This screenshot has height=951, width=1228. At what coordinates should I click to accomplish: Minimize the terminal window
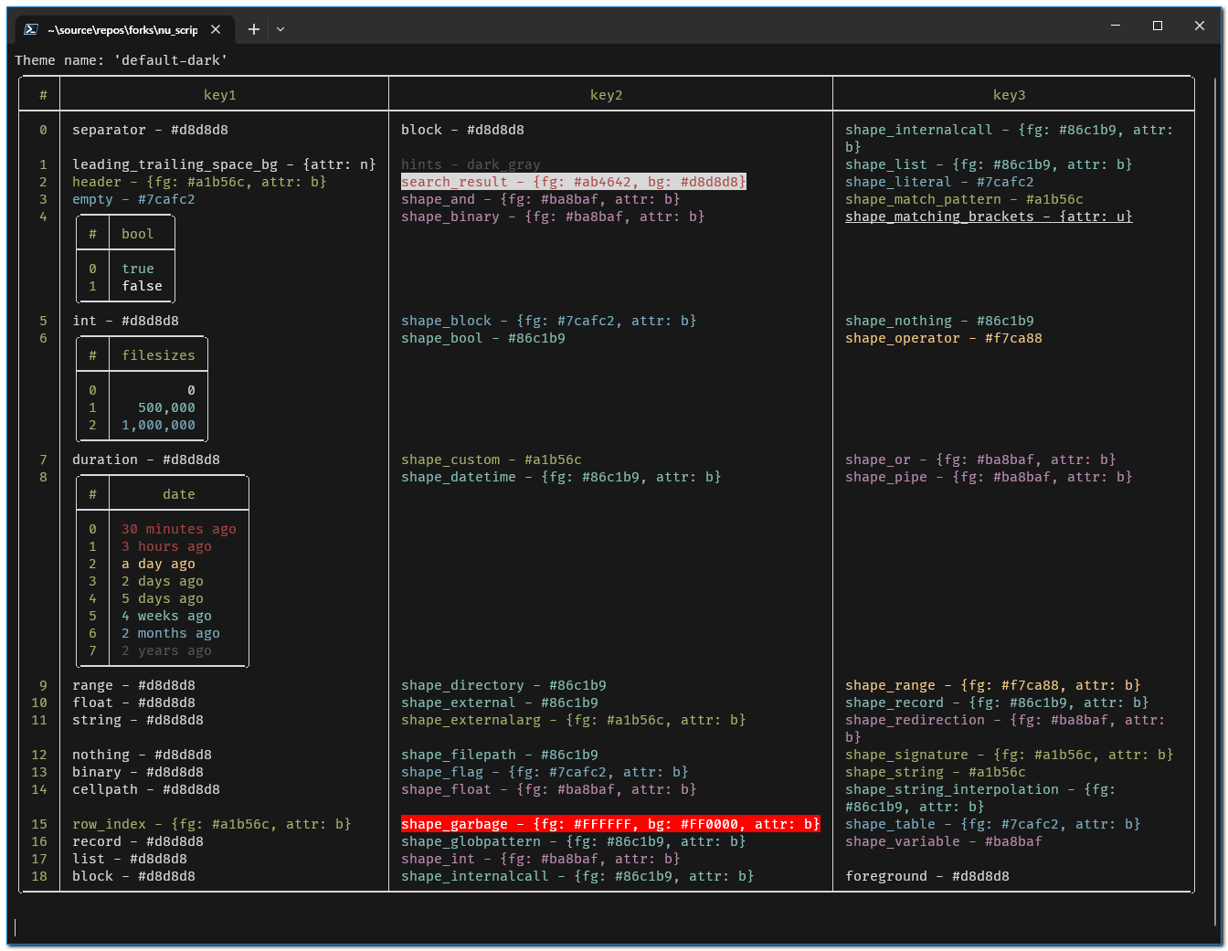click(x=1116, y=26)
